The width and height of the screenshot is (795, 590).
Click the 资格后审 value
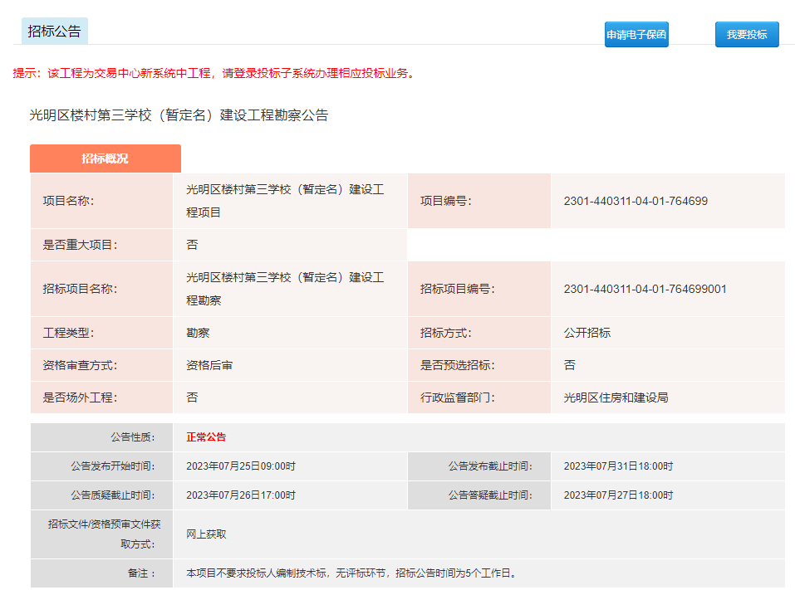(x=209, y=365)
